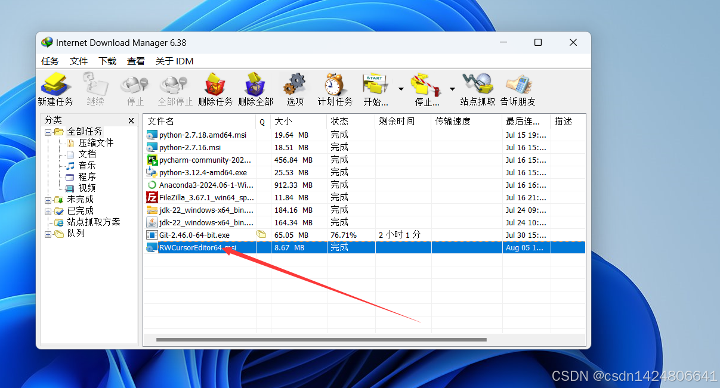Click the horizontal scrollbar of download list
Screen dimensions: 720x388
pyautogui.click(x=322, y=340)
